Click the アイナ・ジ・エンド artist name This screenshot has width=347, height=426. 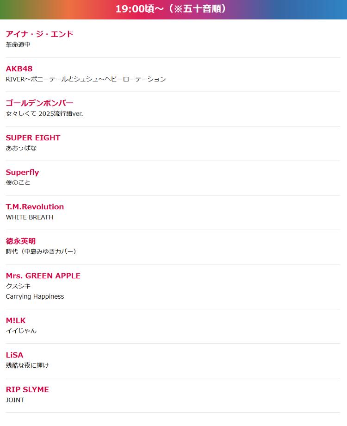(x=39, y=34)
